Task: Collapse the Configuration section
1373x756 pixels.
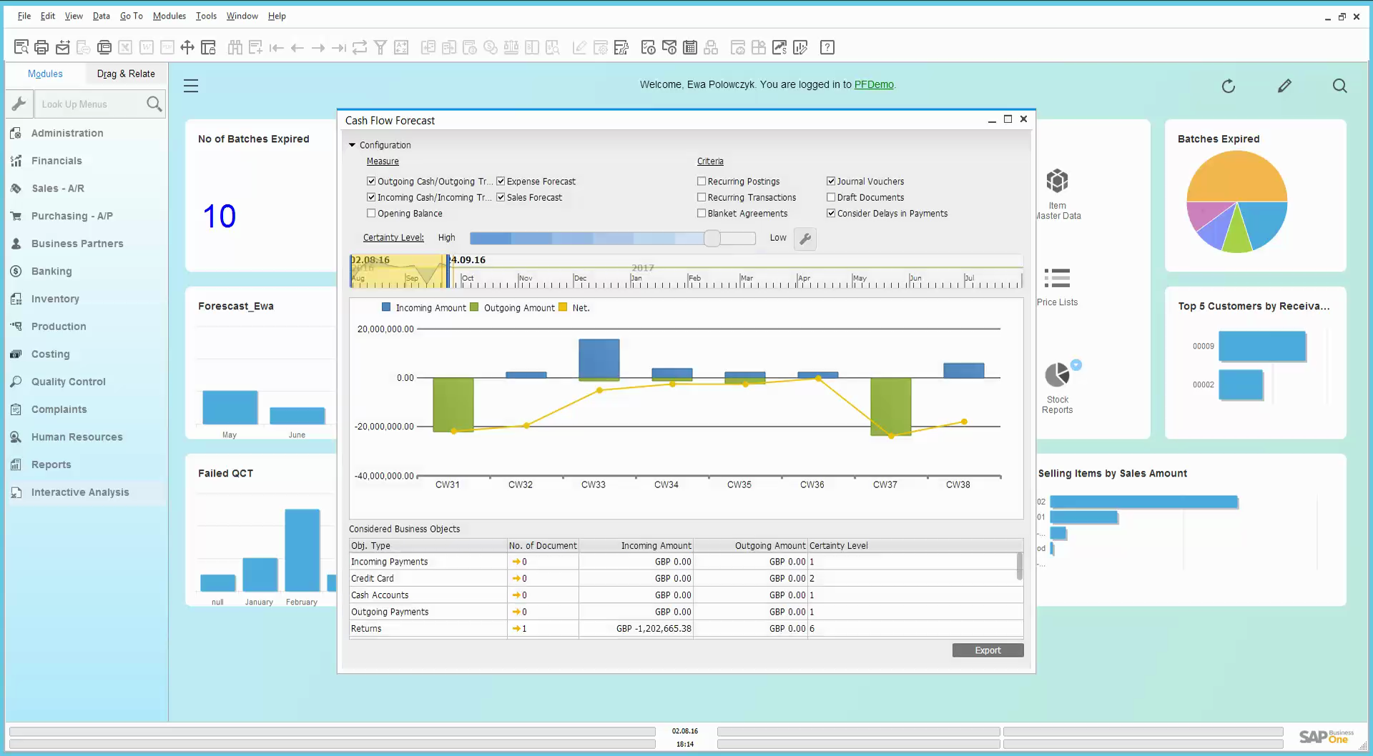Action: coord(352,144)
